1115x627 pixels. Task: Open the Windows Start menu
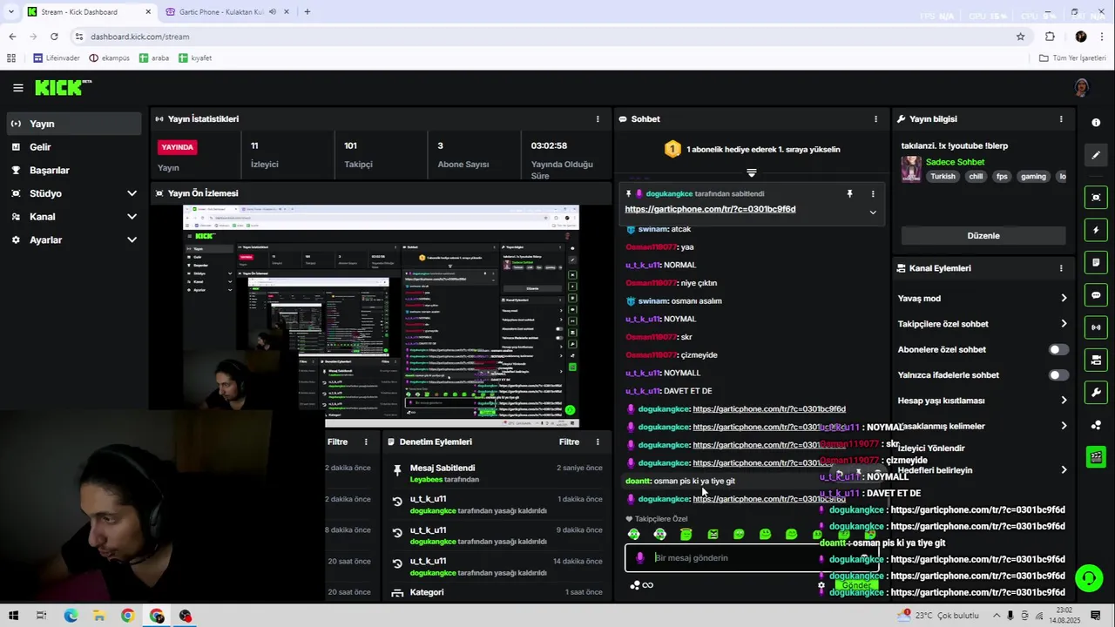tap(13, 616)
